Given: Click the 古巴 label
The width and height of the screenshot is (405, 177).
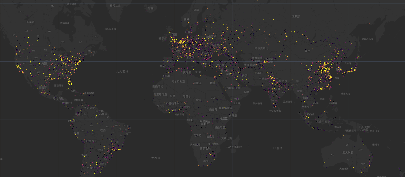Looking at the screenshot, I should [x=73, y=91].
